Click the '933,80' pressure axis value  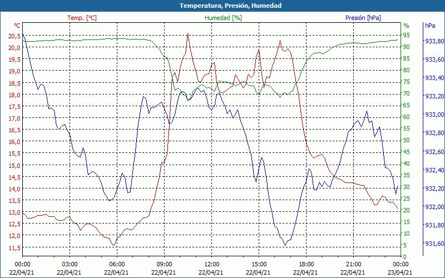434,41
